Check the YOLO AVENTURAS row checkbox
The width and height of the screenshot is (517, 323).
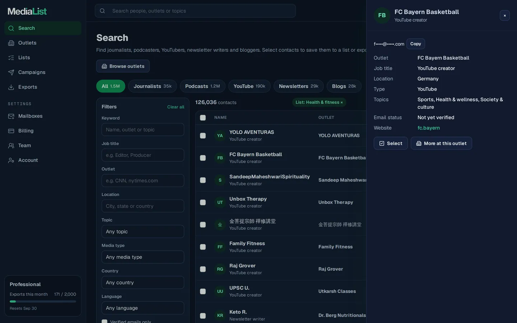tap(203, 136)
